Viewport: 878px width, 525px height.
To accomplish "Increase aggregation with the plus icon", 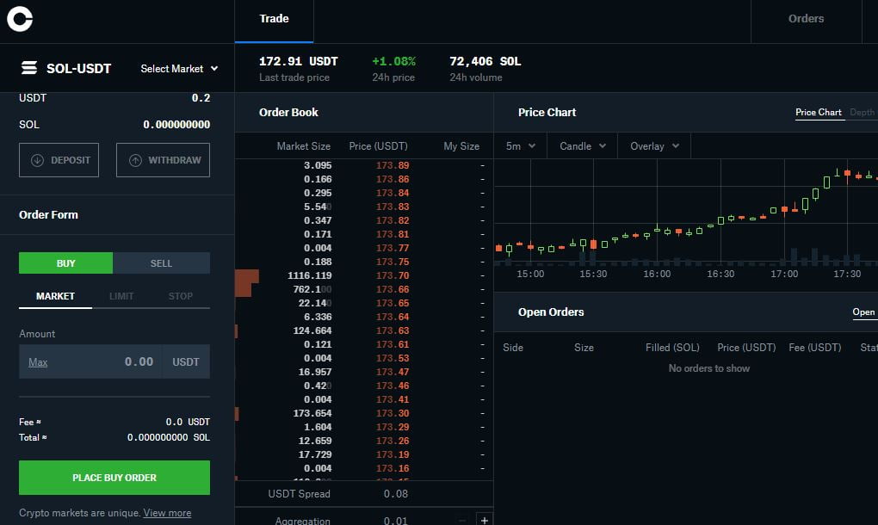I will [484, 520].
